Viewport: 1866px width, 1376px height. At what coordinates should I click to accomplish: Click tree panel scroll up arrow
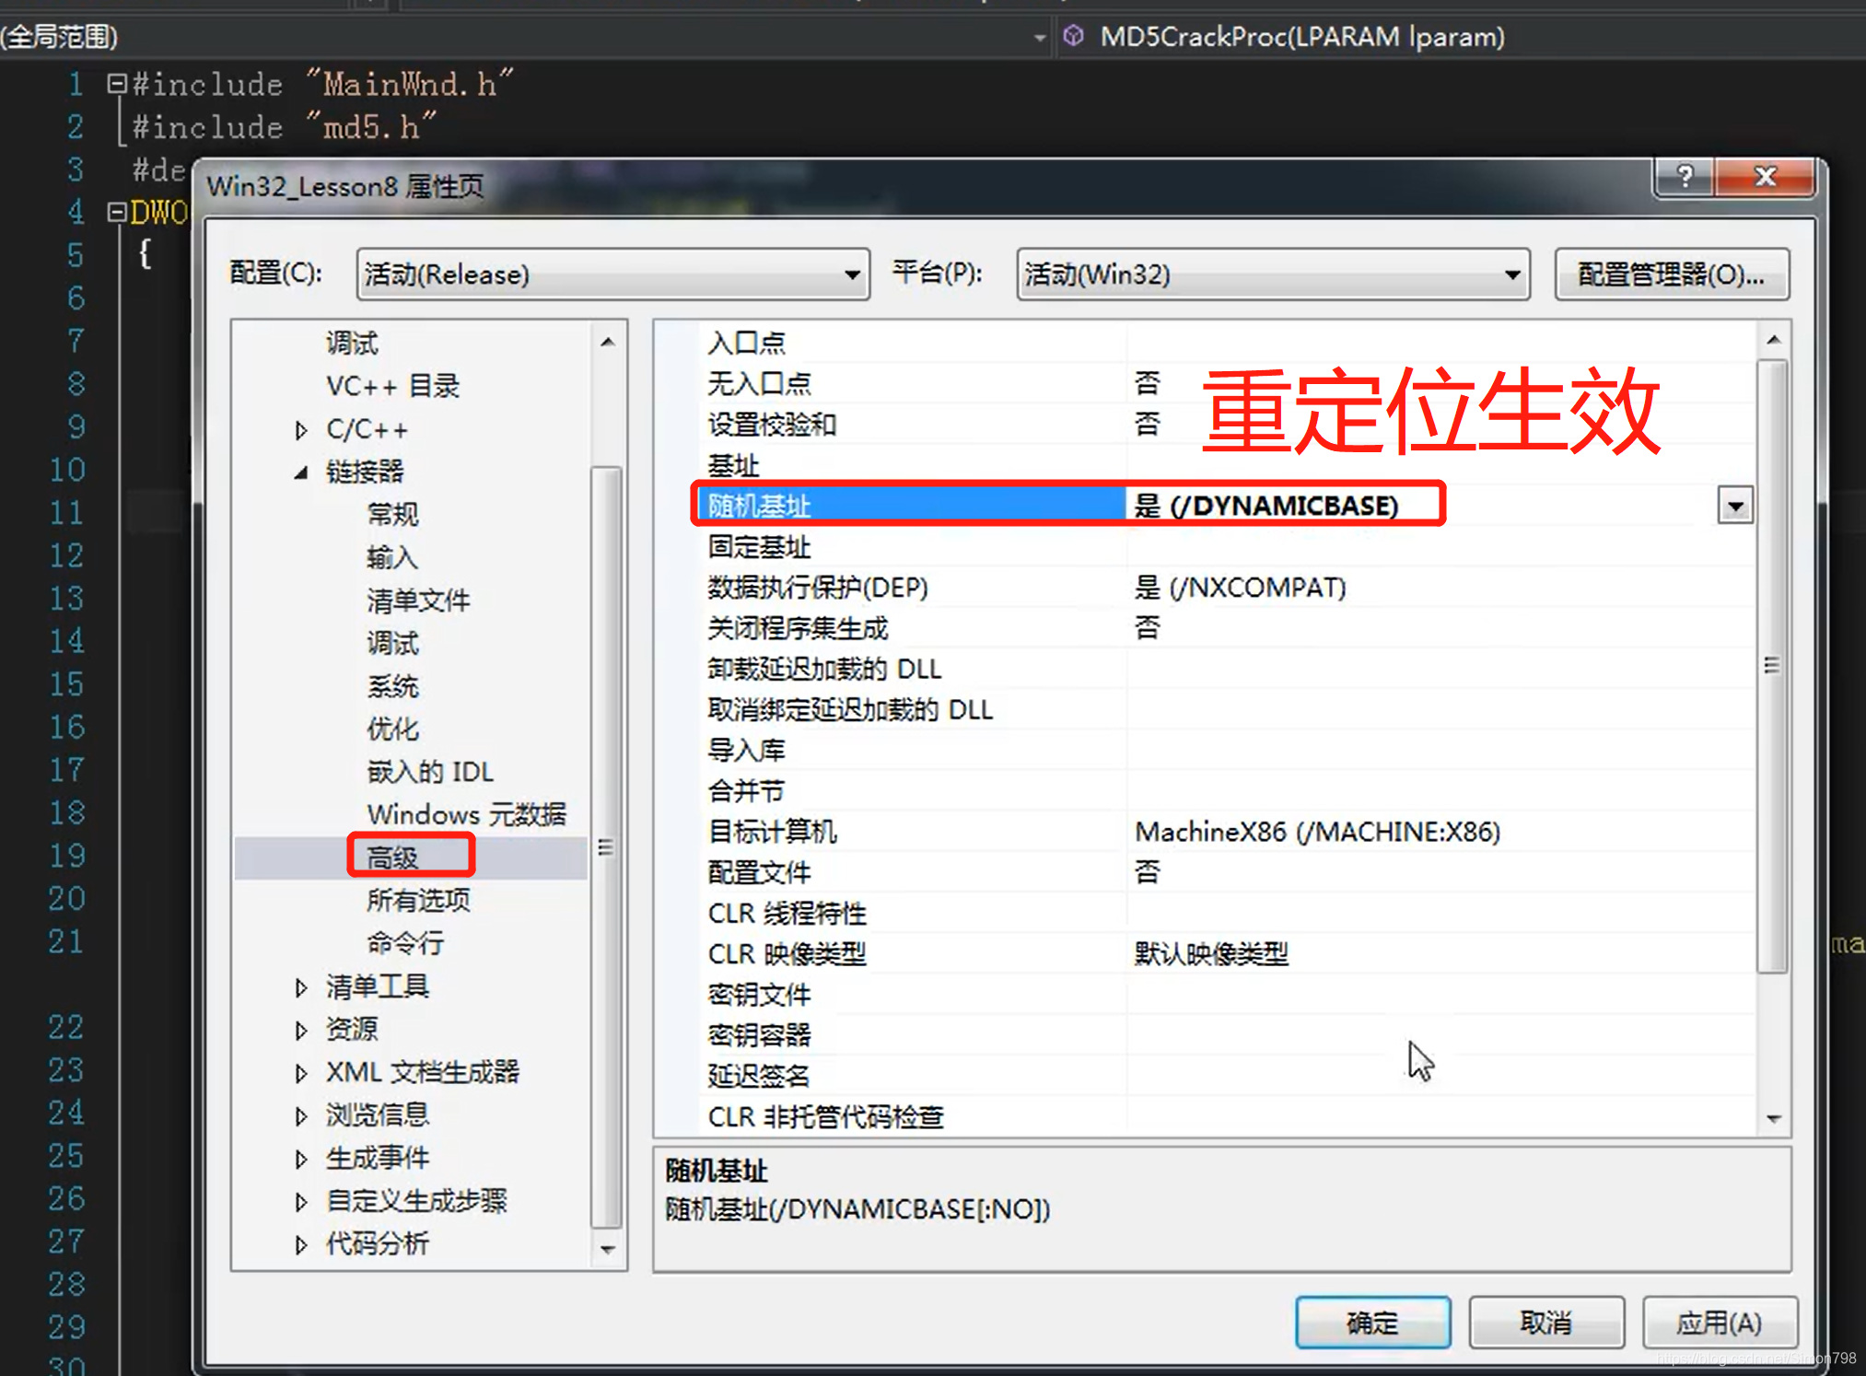(607, 342)
